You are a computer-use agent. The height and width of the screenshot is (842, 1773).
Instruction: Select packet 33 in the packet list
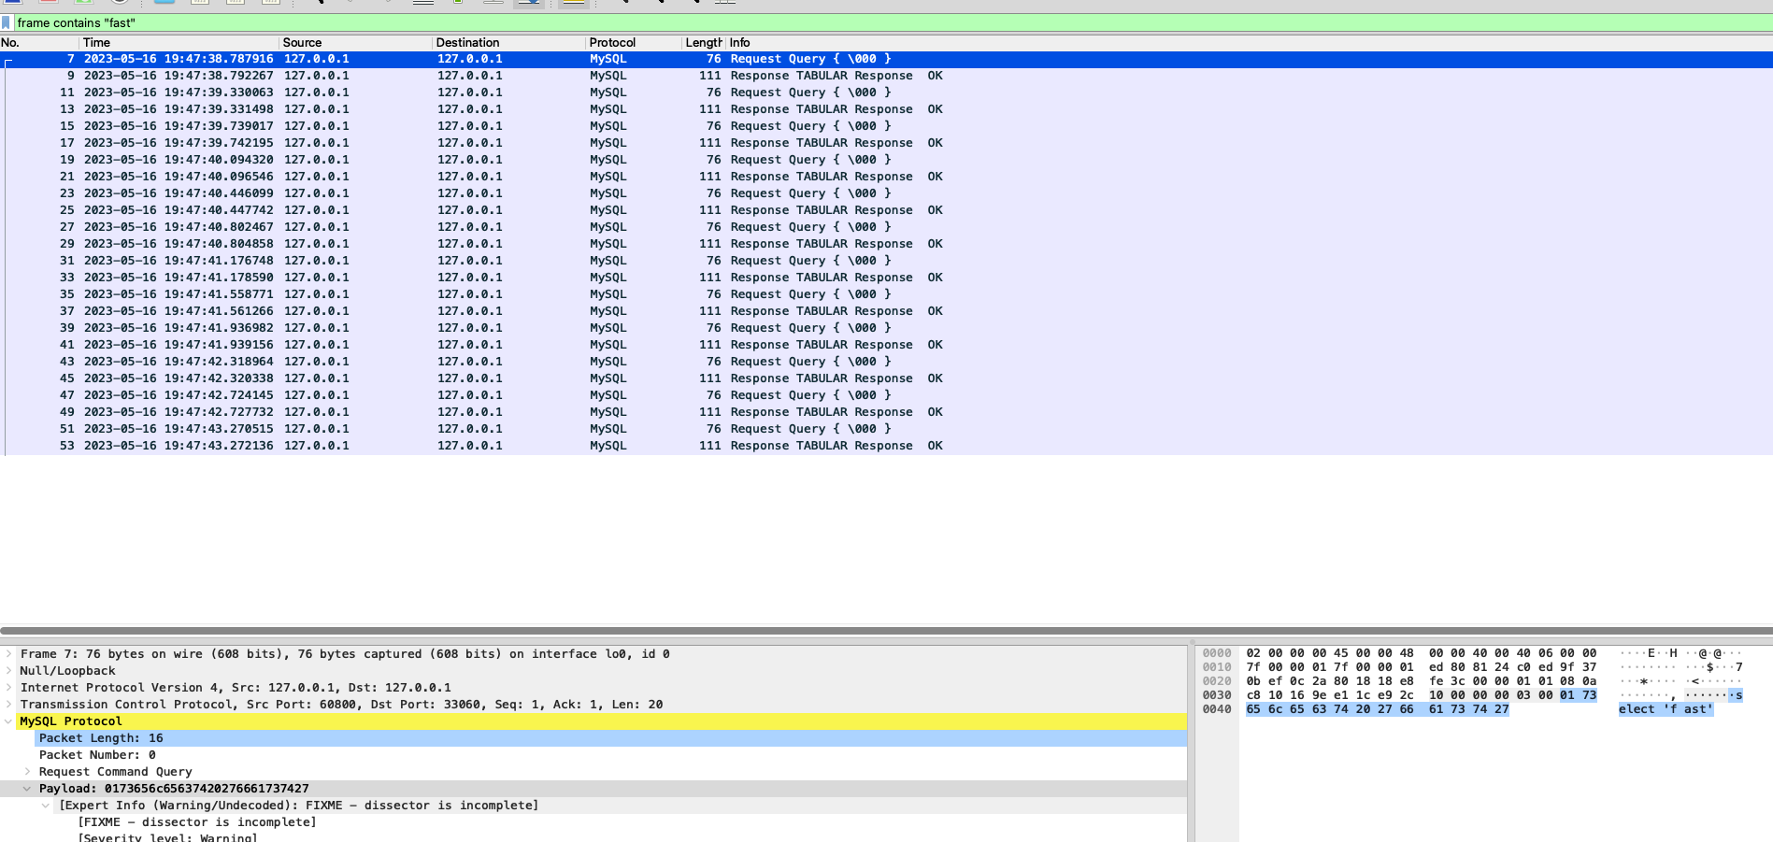point(886,278)
